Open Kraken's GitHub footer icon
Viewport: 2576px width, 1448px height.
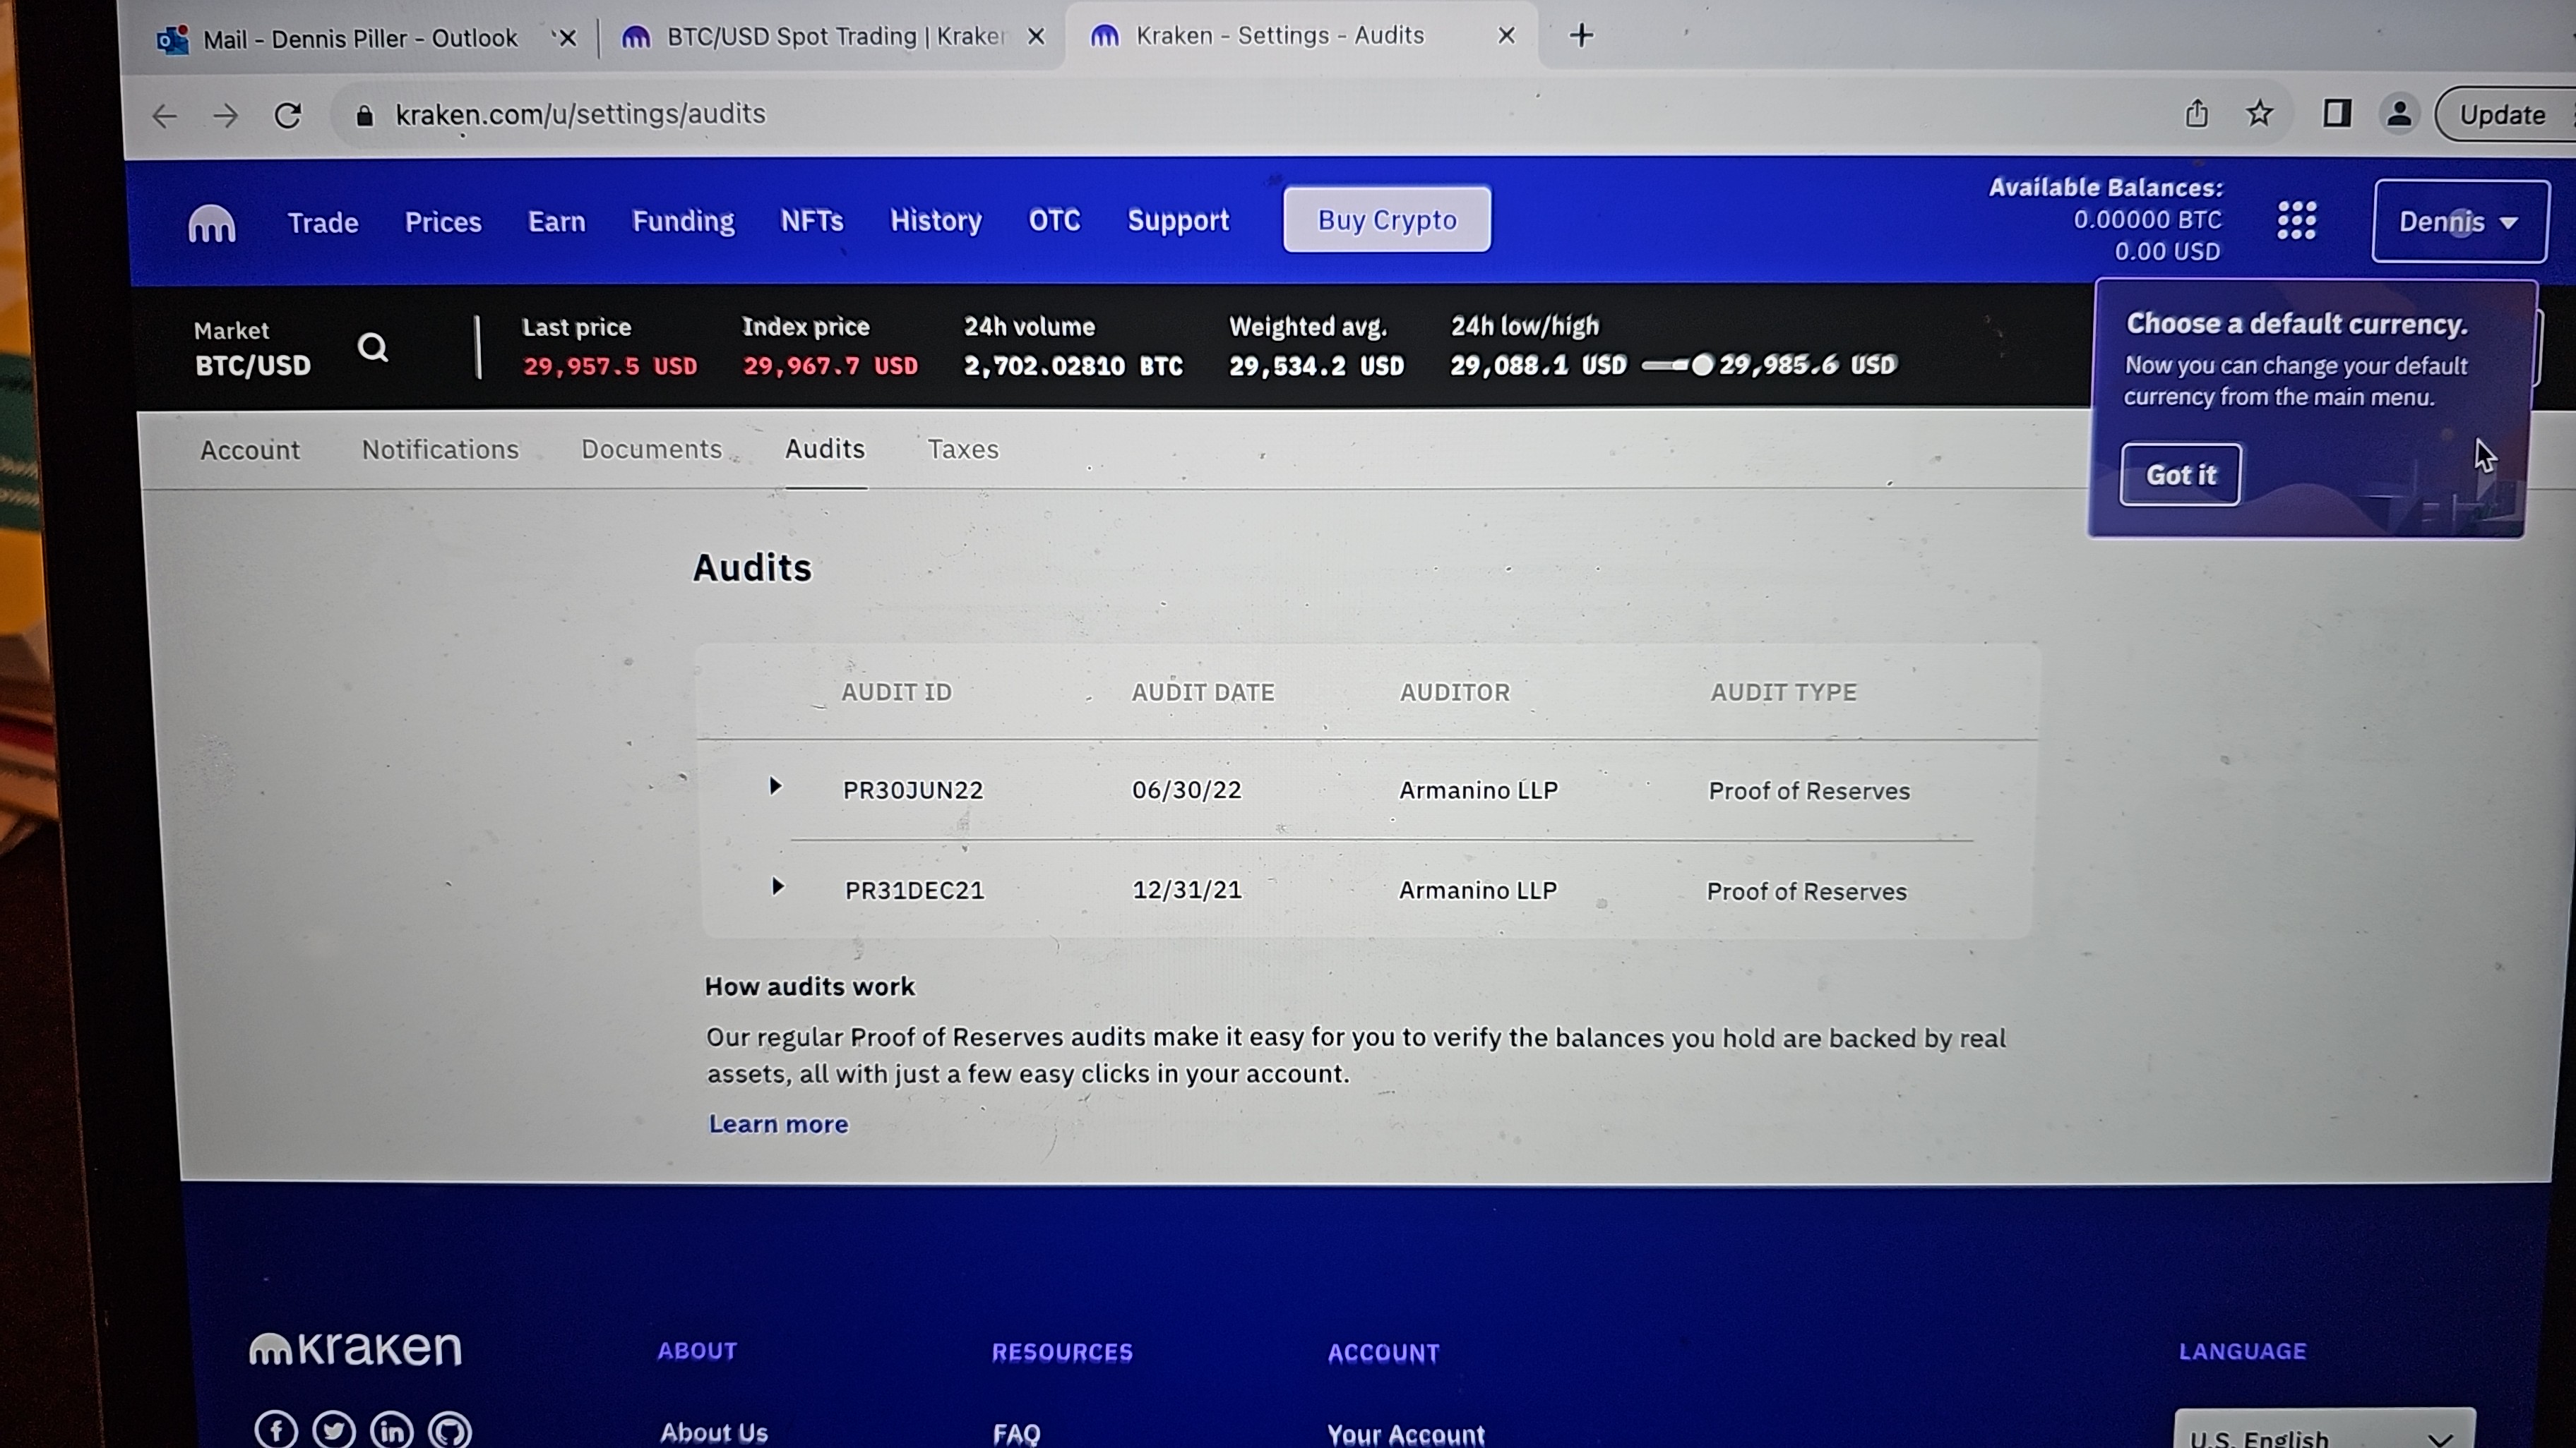(450, 1430)
